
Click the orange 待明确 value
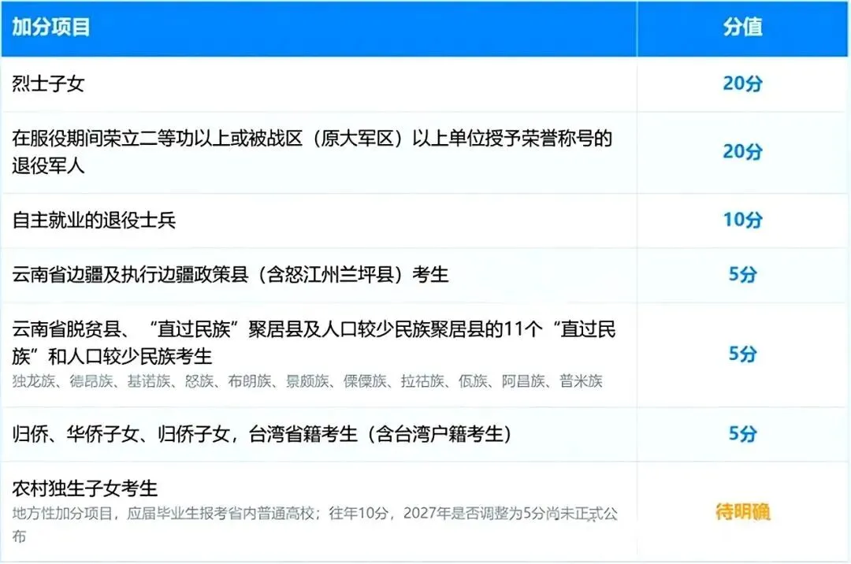pyautogui.click(x=742, y=512)
